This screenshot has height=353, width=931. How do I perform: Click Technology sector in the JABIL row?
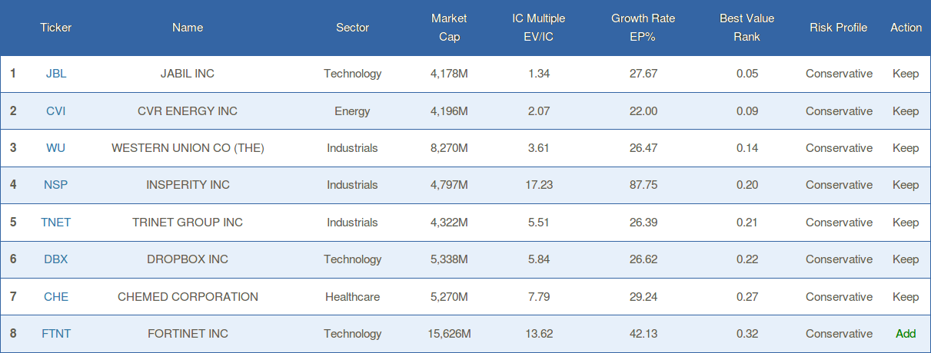tap(353, 74)
